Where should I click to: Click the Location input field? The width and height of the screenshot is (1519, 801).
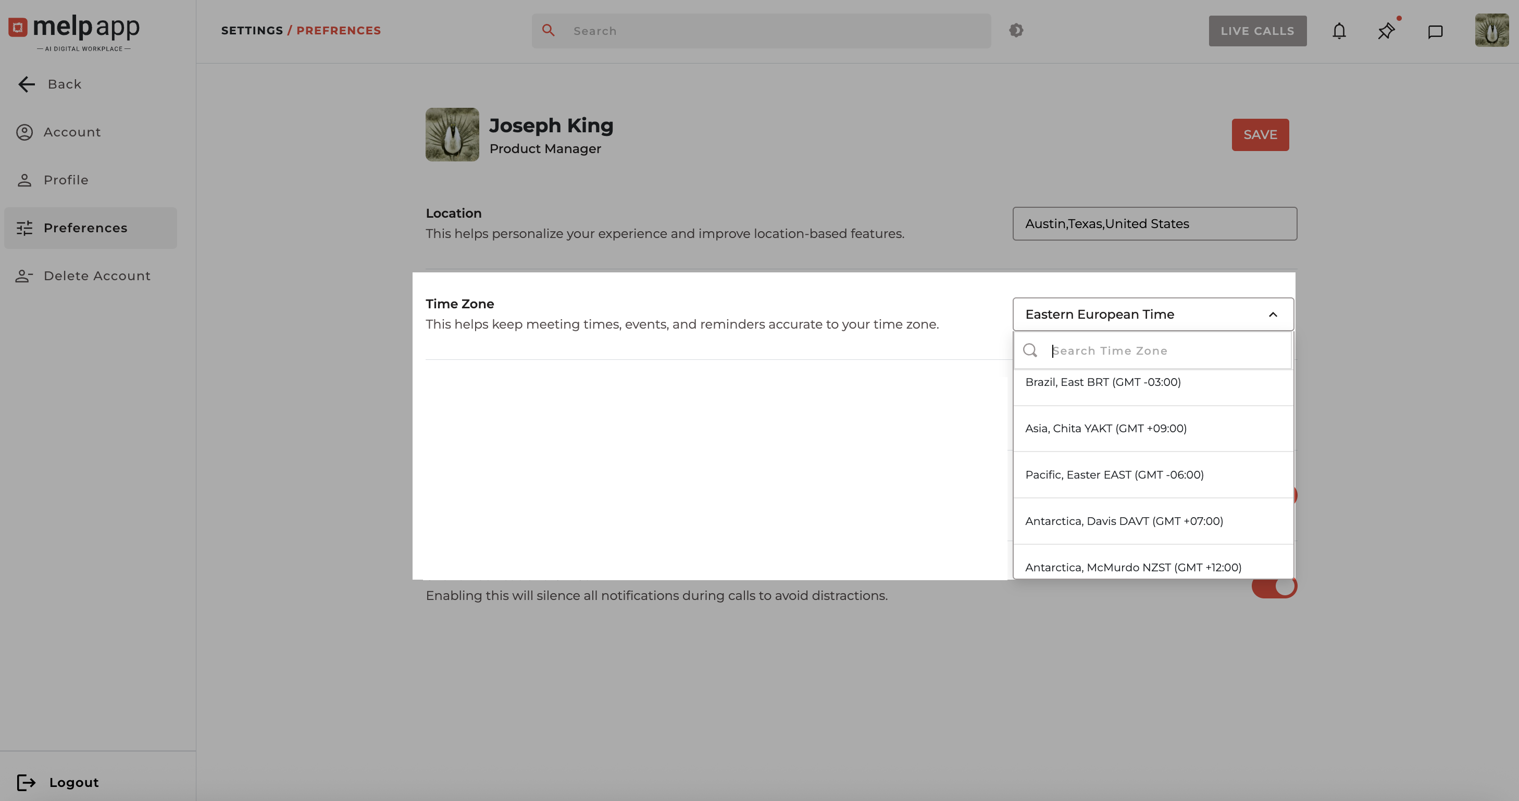[1154, 224]
